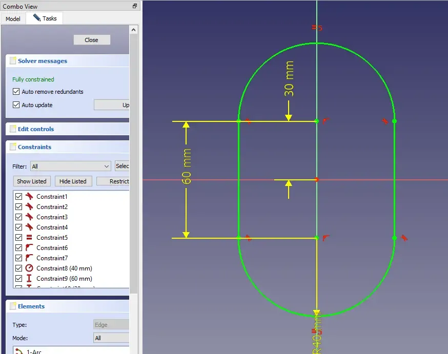Click the Edit controls section icon
The height and width of the screenshot is (354, 448).
13,129
